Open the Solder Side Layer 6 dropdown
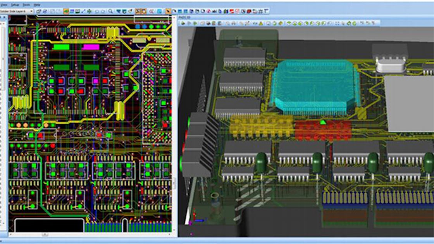This screenshot has height=244, width=434. coord(31,12)
